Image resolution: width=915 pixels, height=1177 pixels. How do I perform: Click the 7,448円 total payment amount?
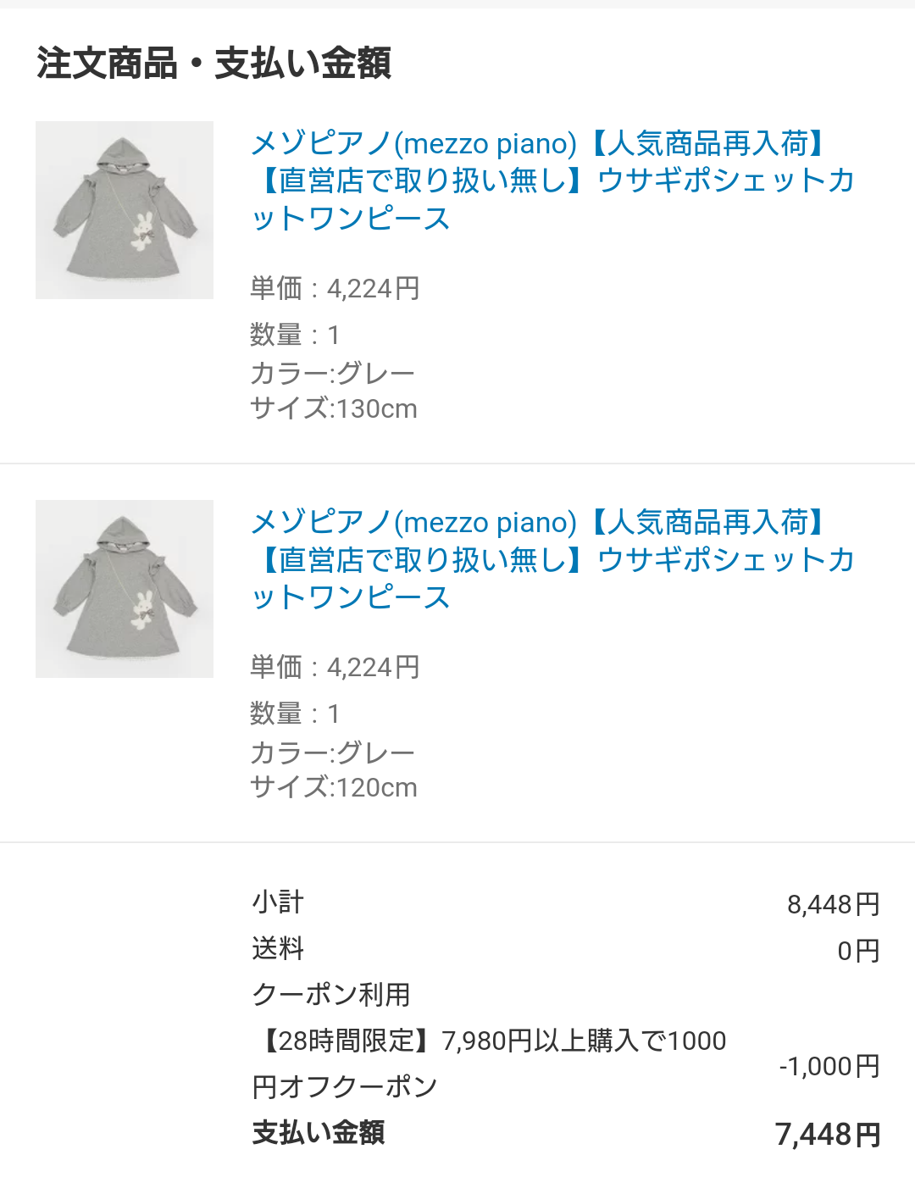pyautogui.click(x=828, y=1134)
